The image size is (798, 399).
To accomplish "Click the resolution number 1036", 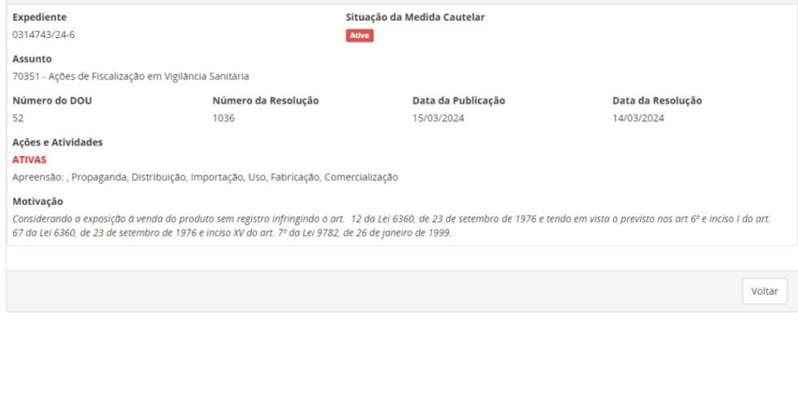I will [223, 118].
